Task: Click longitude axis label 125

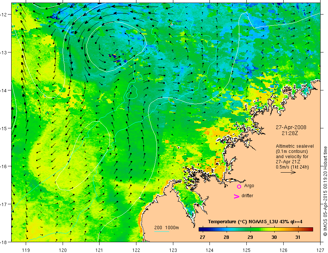Action: coord(247,250)
